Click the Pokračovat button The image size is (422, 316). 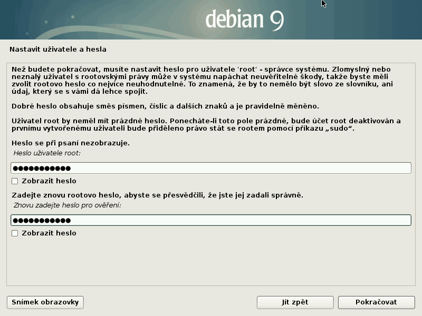coord(376,302)
